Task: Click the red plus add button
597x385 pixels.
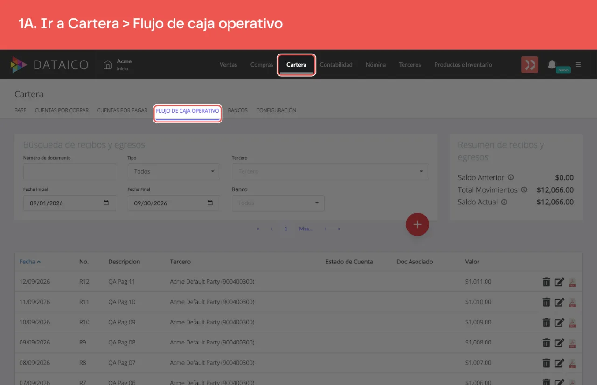Action: click(417, 224)
